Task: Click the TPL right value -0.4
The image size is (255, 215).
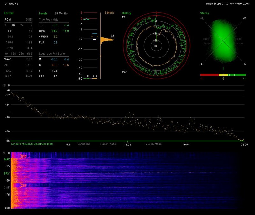Action: tap(66, 25)
